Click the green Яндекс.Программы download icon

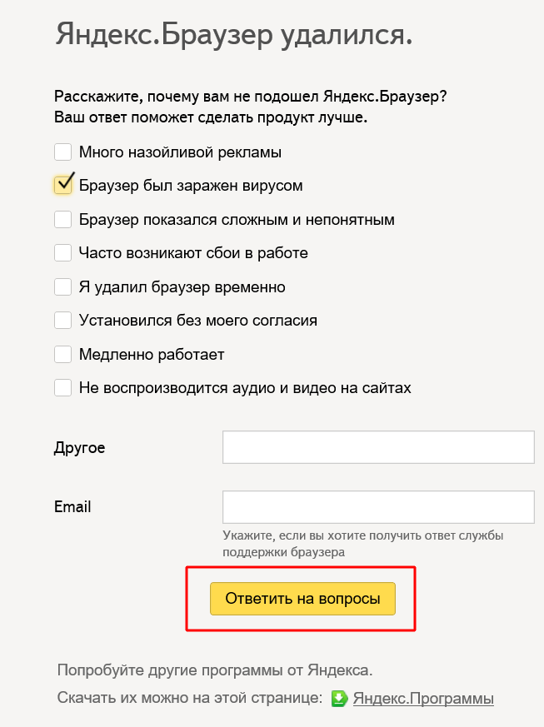tap(339, 699)
